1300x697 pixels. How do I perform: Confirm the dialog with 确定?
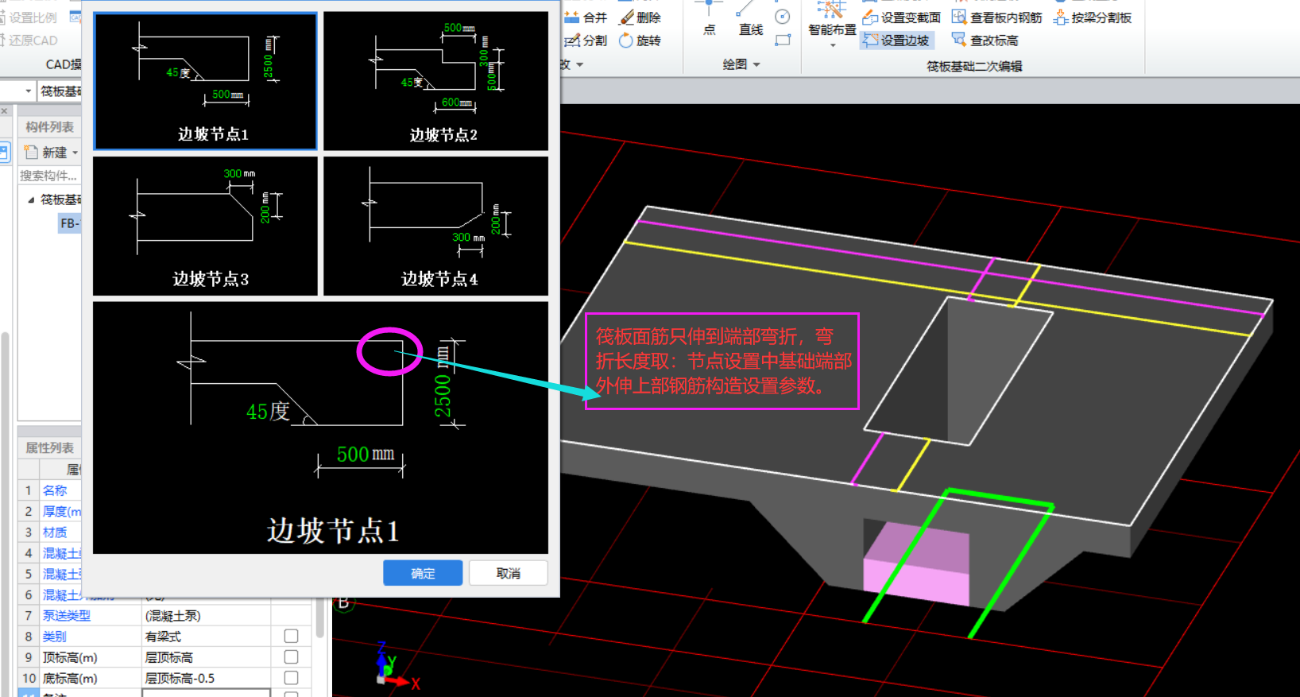pos(423,573)
